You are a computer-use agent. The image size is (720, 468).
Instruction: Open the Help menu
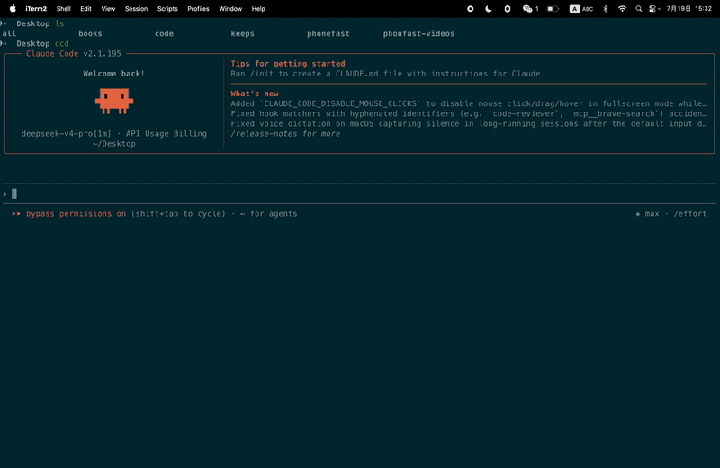click(258, 9)
